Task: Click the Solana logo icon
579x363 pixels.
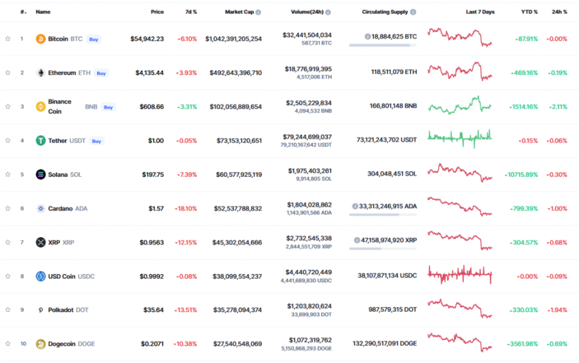Action: (x=41, y=174)
